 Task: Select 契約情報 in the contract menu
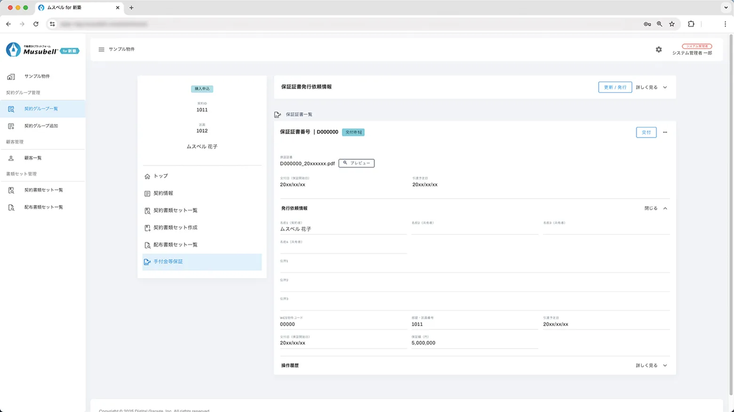[x=163, y=193]
